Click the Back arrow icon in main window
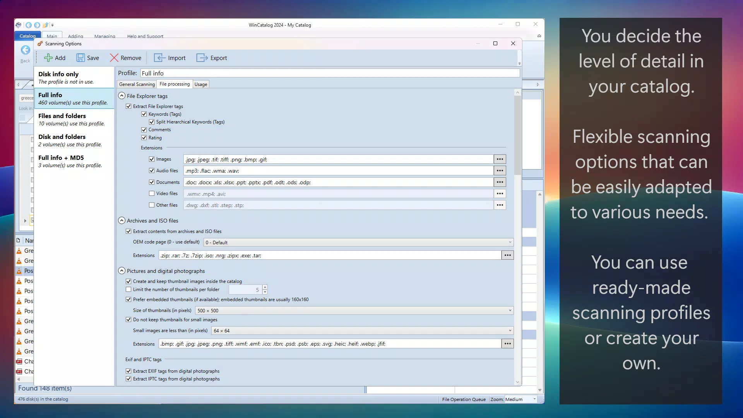Viewport: 743px width, 418px height. coord(25,50)
